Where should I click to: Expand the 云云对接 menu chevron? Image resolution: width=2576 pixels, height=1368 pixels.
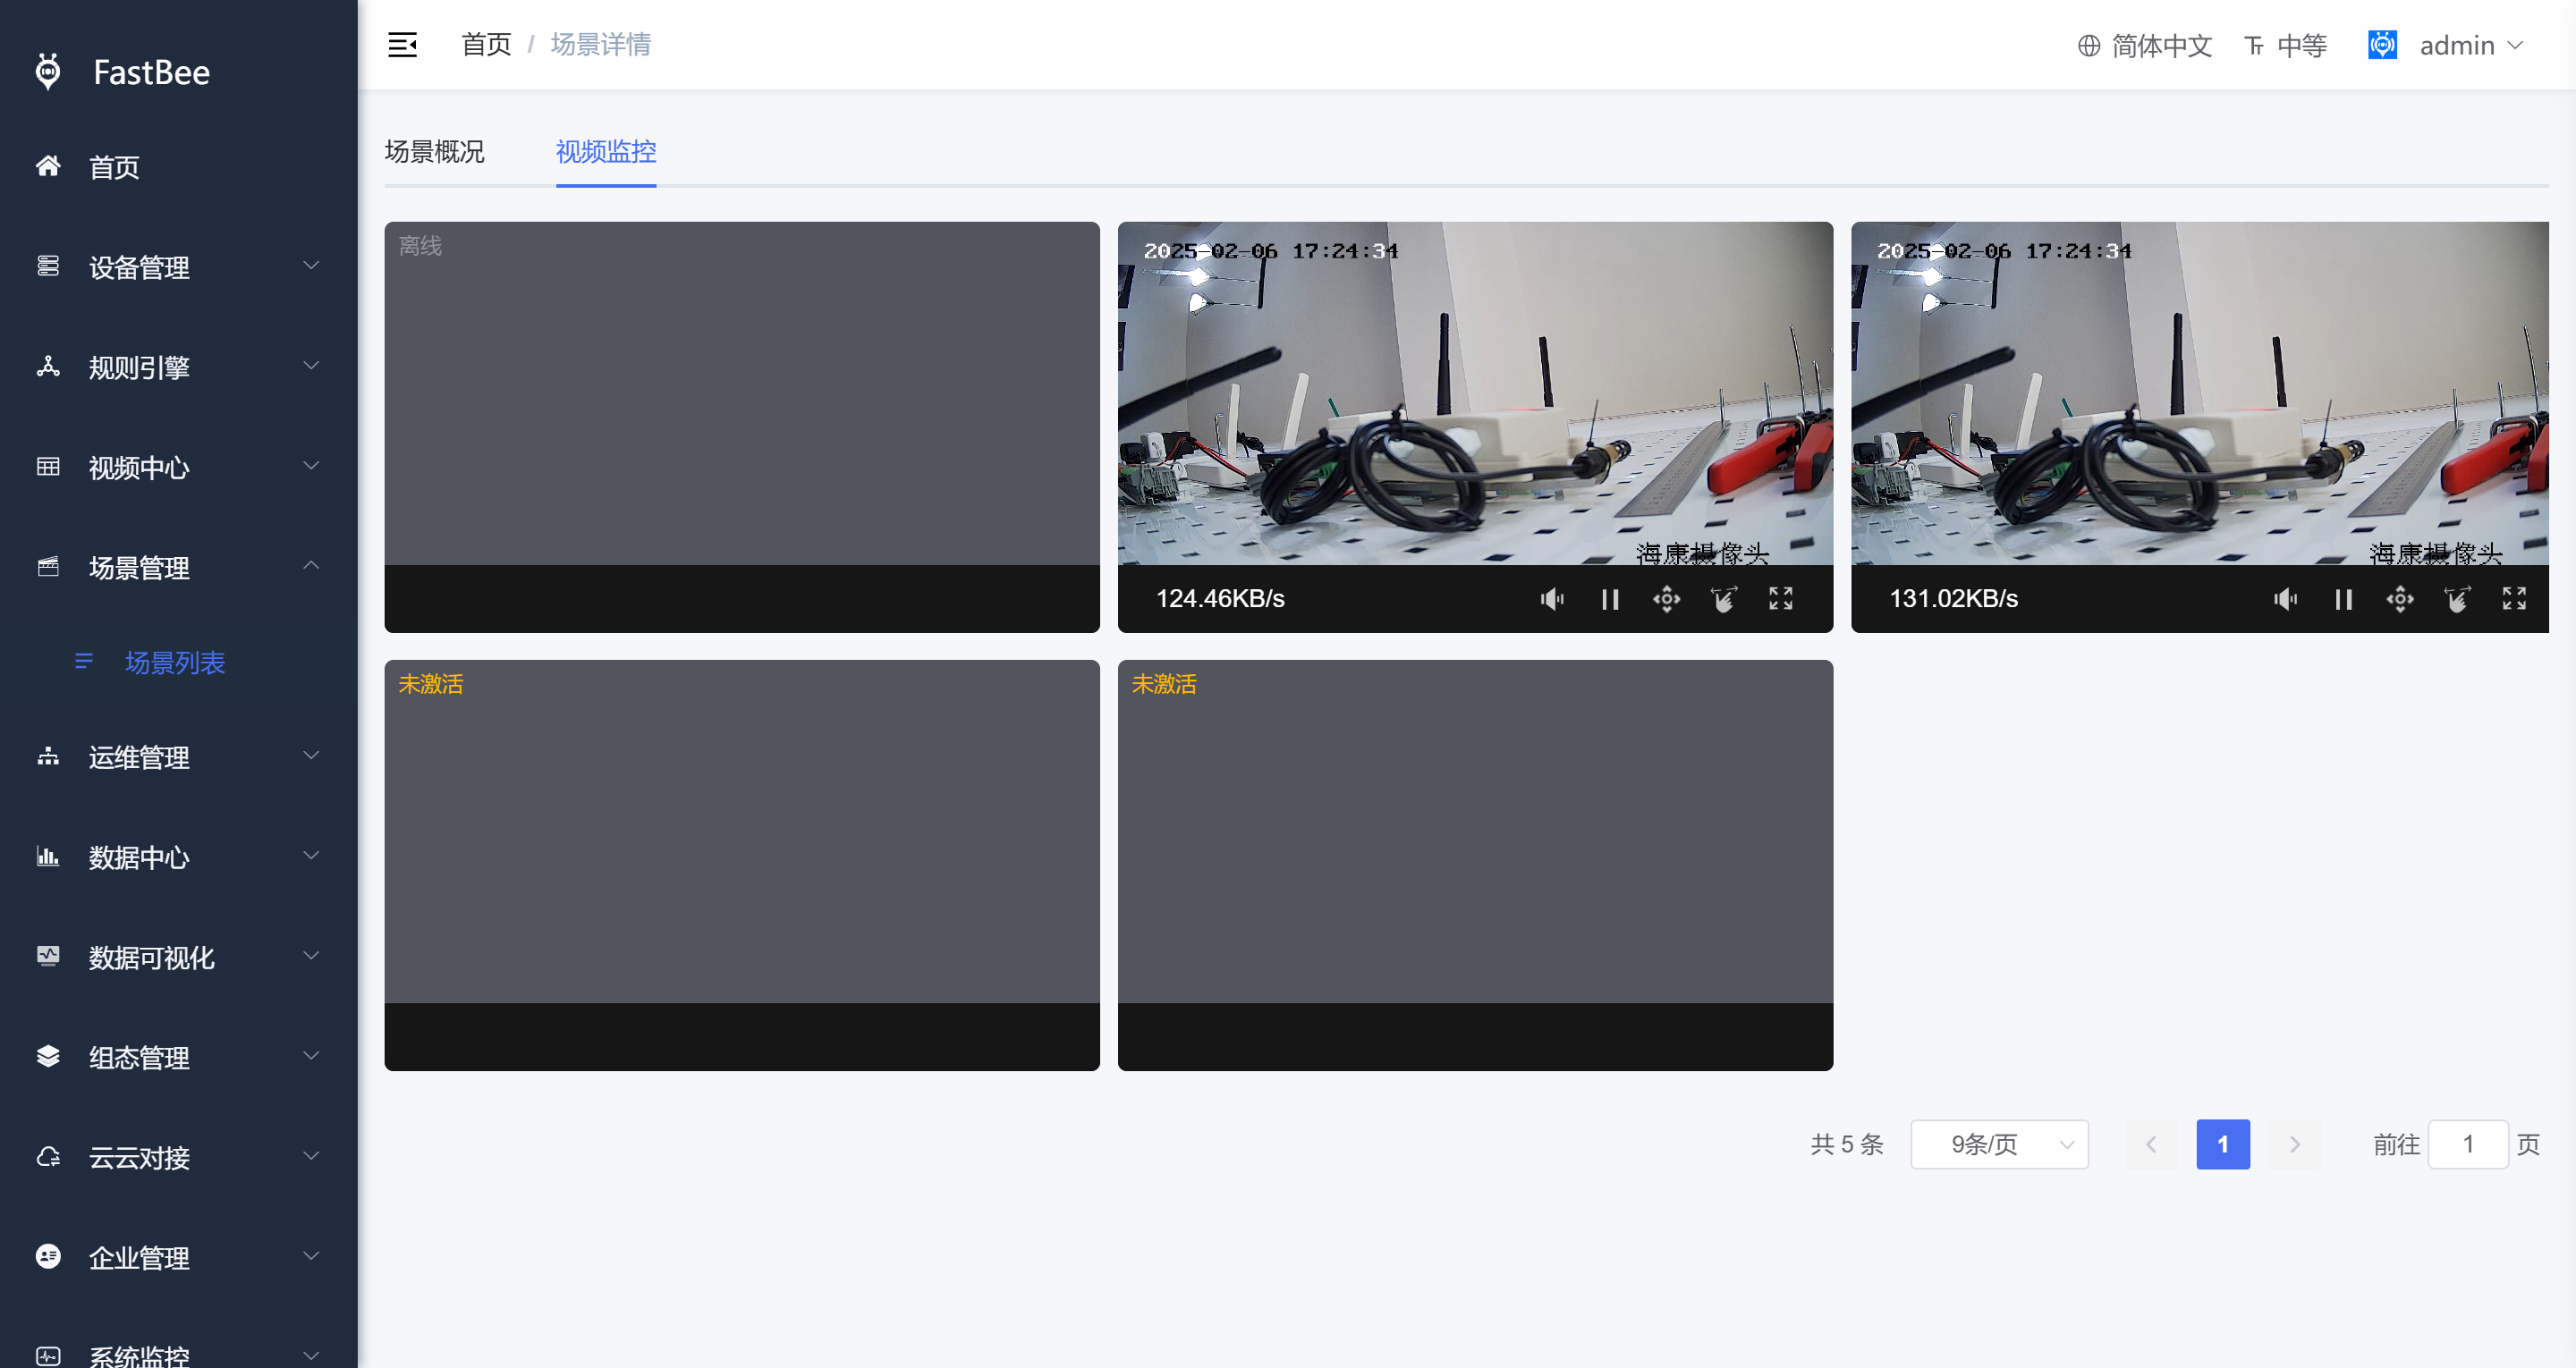coord(311,1155)
